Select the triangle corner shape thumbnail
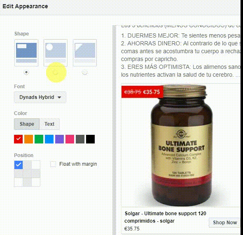The width and height of the screenshot is (243, 235). 85,53
